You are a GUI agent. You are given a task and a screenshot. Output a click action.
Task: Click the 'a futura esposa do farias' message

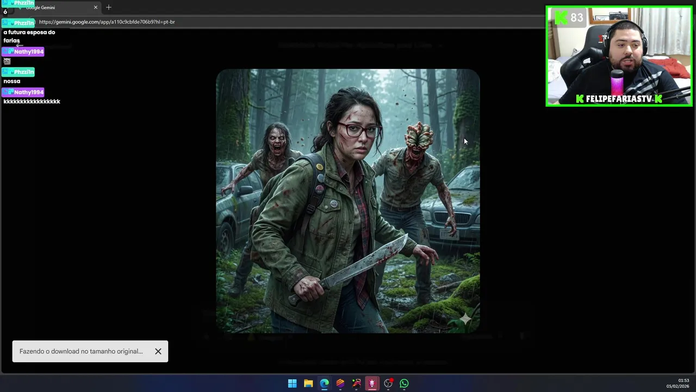[x=29, y=36]
